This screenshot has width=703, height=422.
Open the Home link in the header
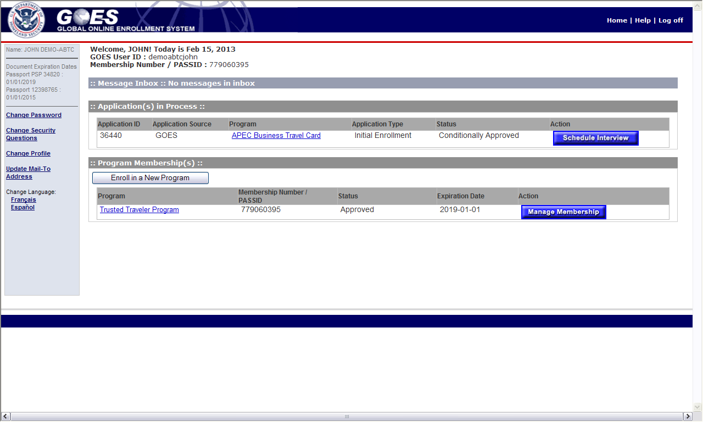[x=617, y=20]
